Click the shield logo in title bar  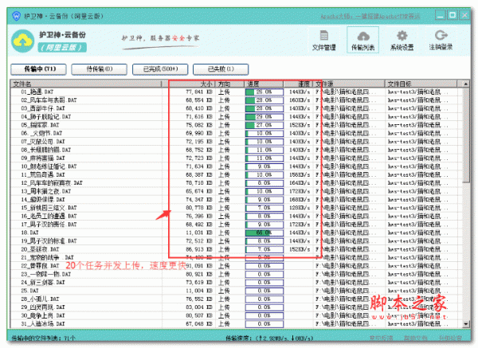tap(16, 16)
